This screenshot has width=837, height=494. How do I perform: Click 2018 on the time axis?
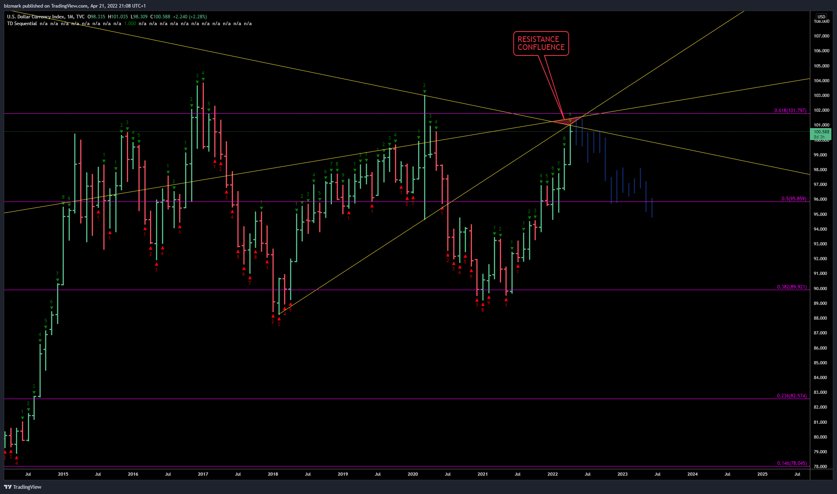tap(273, 474)
